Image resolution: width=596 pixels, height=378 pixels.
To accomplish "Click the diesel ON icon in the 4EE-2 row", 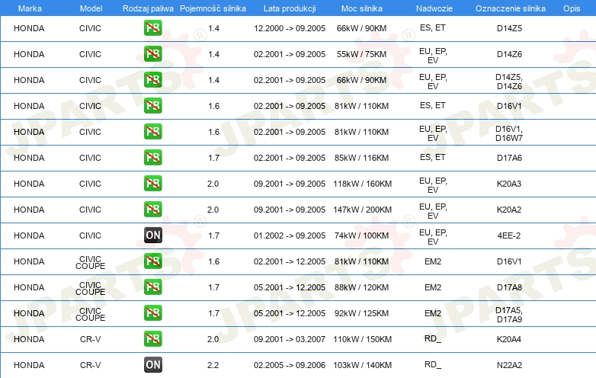I will coord(152,235).
